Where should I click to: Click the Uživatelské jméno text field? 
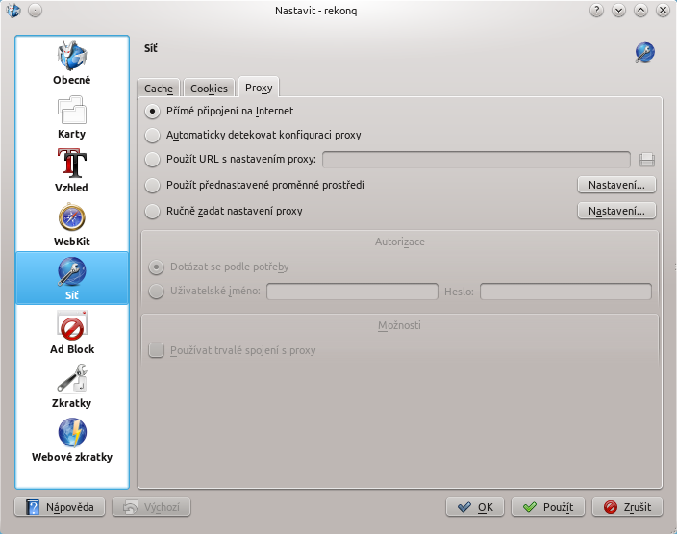coord(352,292)
